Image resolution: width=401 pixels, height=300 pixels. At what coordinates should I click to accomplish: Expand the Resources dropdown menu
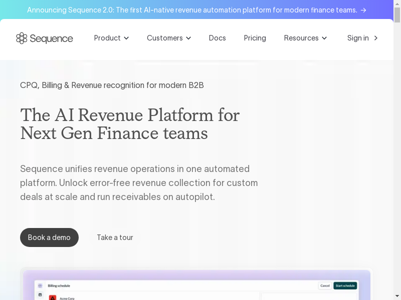[x=305, y=38]
